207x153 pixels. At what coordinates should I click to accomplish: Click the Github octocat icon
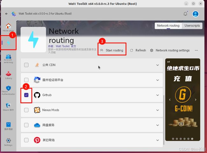click(37, 95)
